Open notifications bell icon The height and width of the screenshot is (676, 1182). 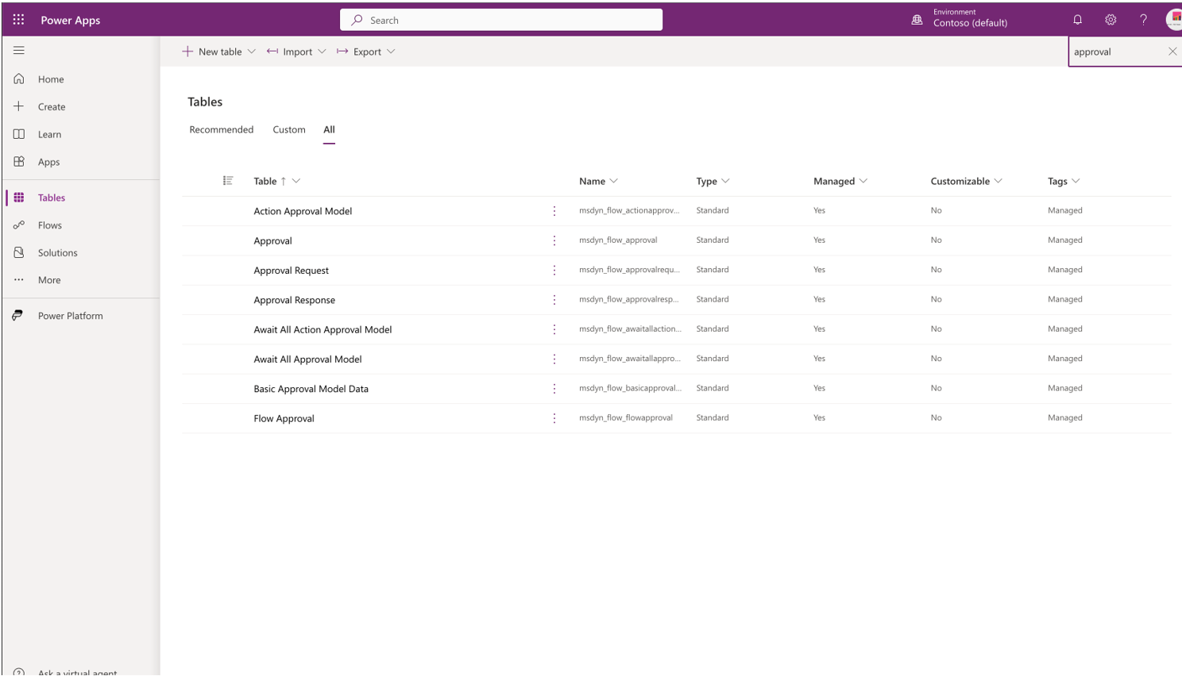coord(1077,20)
